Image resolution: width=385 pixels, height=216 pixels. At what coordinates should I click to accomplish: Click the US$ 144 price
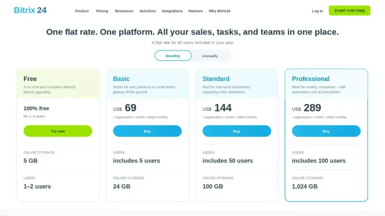tap(217, 108)
